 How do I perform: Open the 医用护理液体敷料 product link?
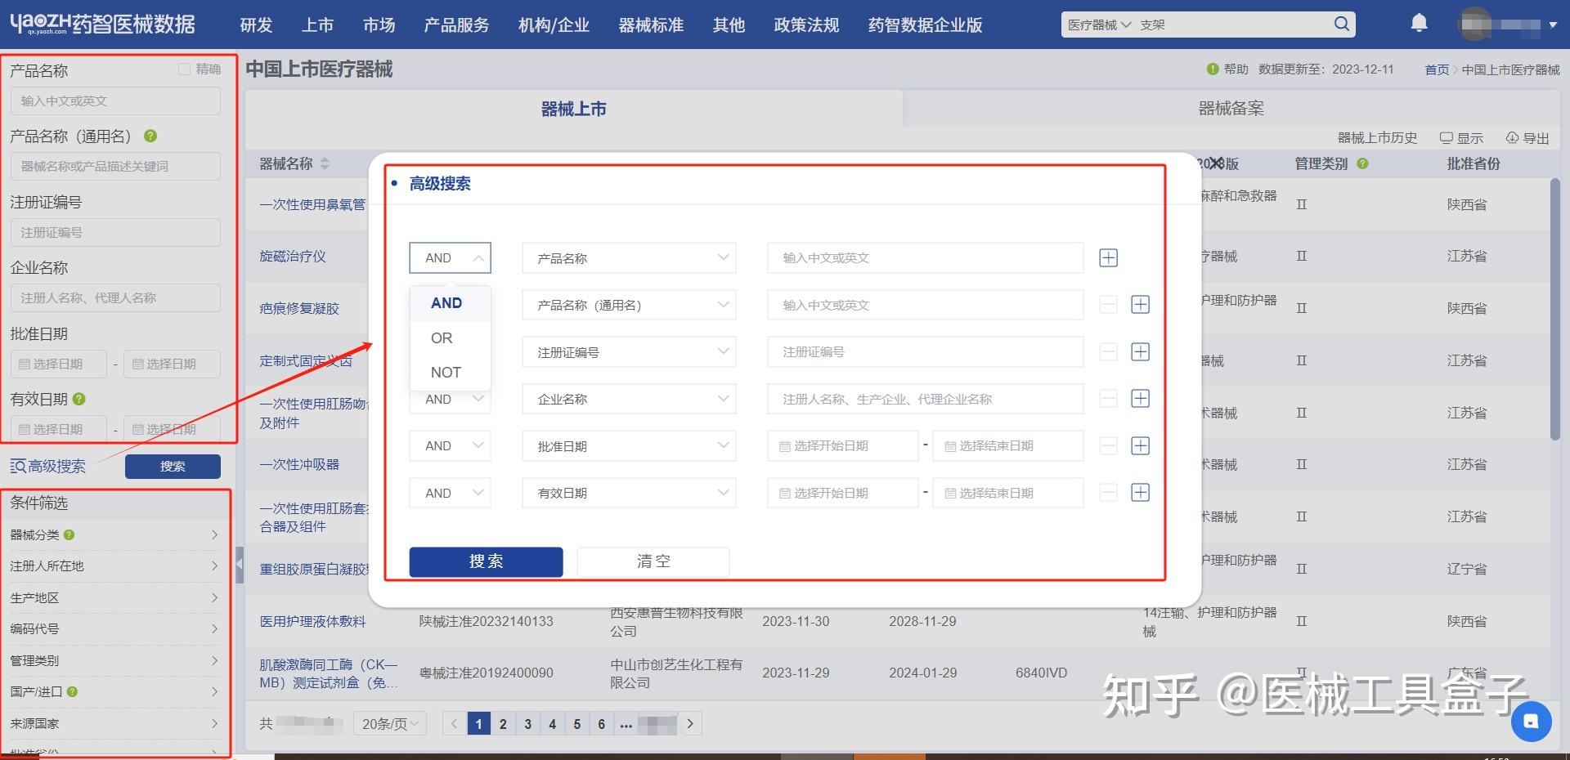click(x=312, y=622)
